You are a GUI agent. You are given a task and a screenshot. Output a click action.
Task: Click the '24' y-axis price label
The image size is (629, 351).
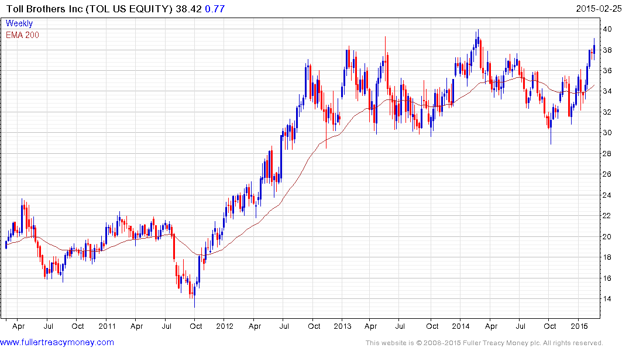pyautogui.click(x=607, y=195)
